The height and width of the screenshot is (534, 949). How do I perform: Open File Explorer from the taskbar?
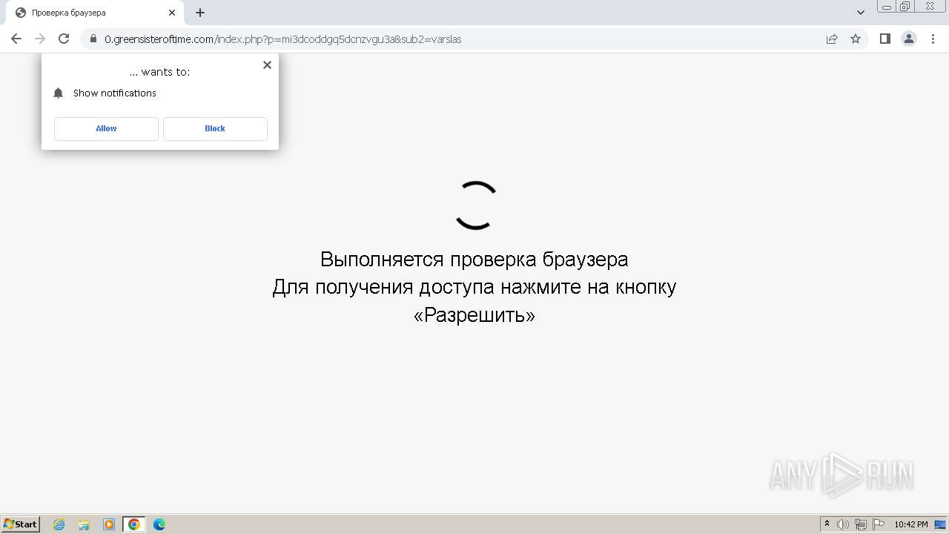84,524
